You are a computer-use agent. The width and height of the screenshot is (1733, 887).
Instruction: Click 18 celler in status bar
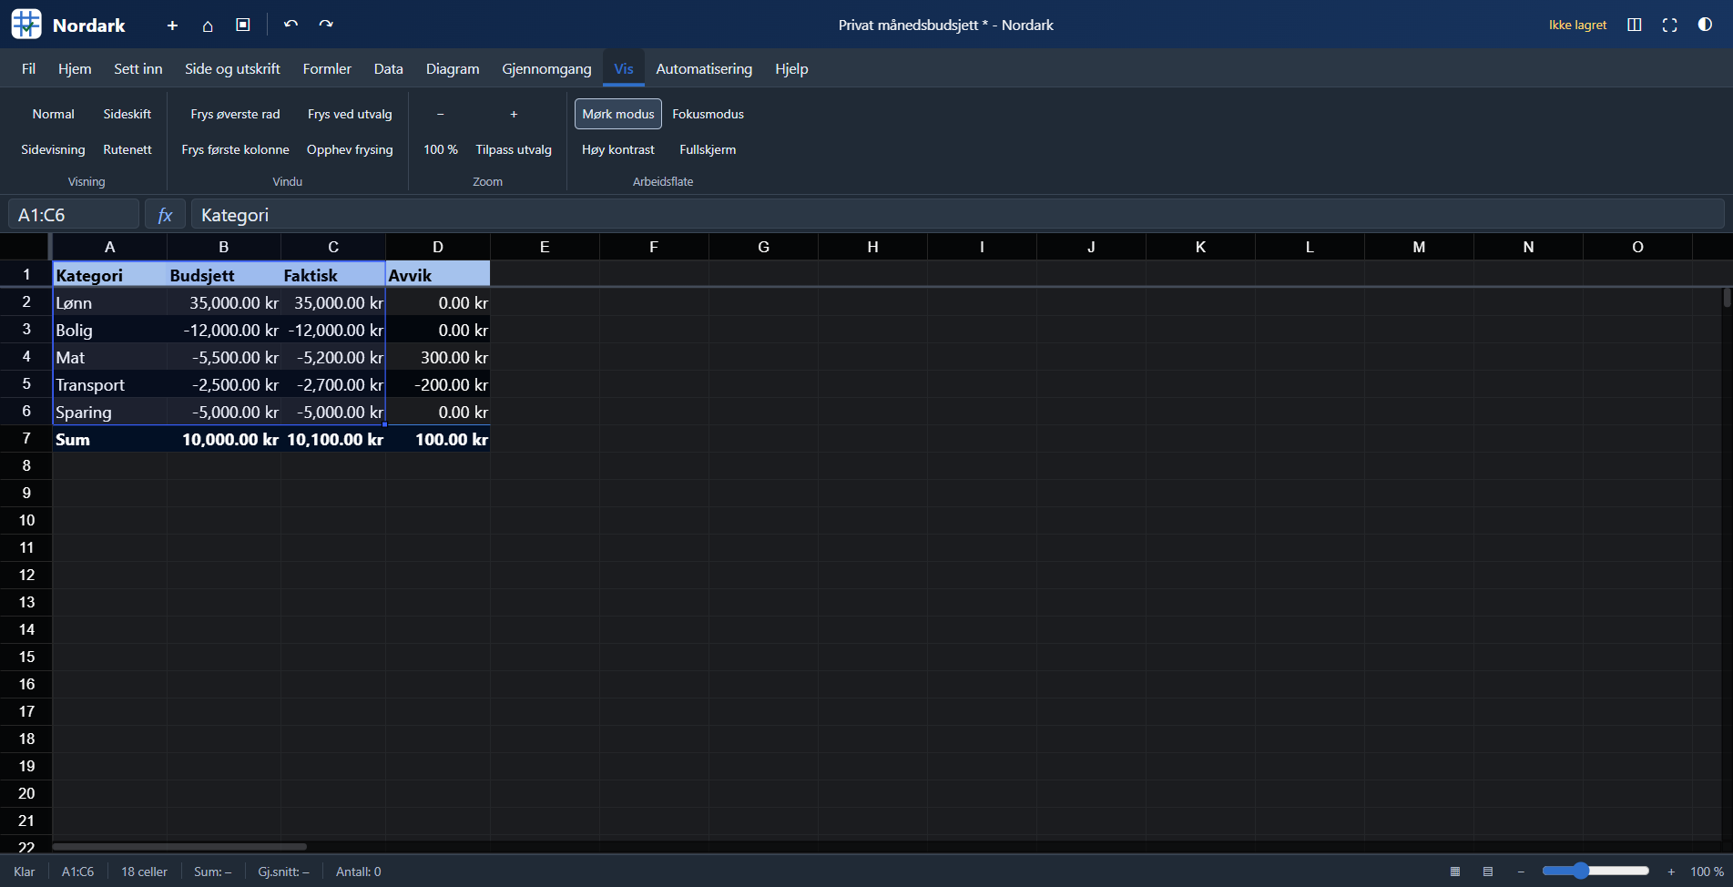[144, 872]
